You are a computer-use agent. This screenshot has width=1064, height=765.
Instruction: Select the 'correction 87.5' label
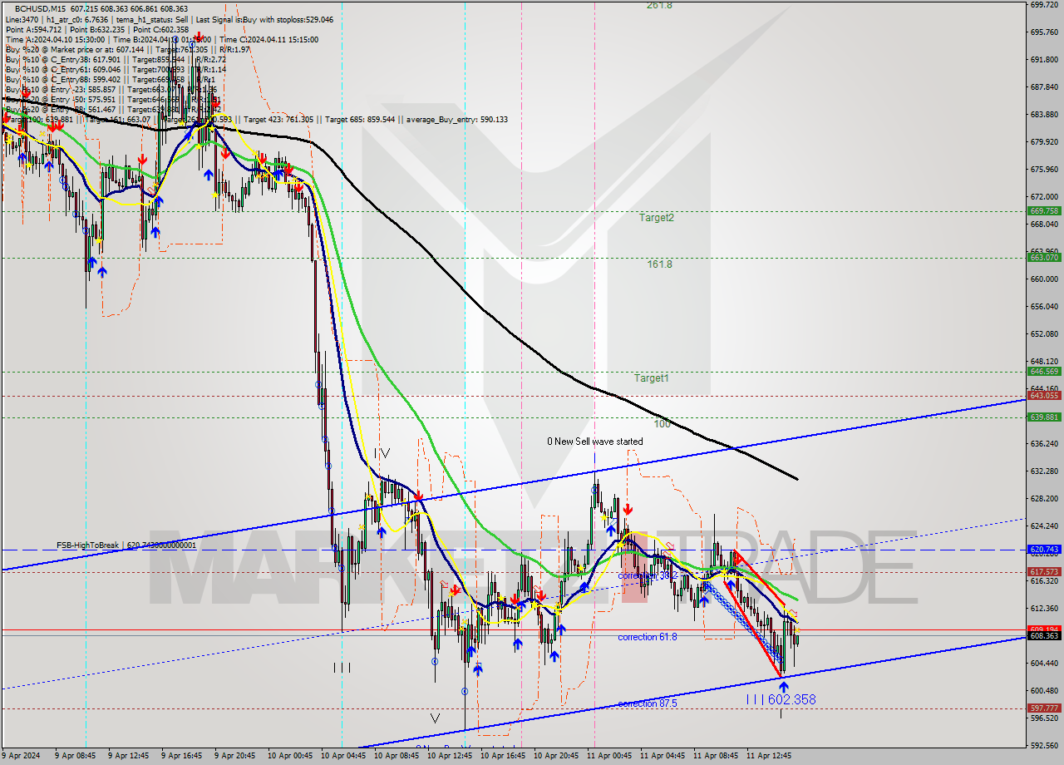coord(647,703)
